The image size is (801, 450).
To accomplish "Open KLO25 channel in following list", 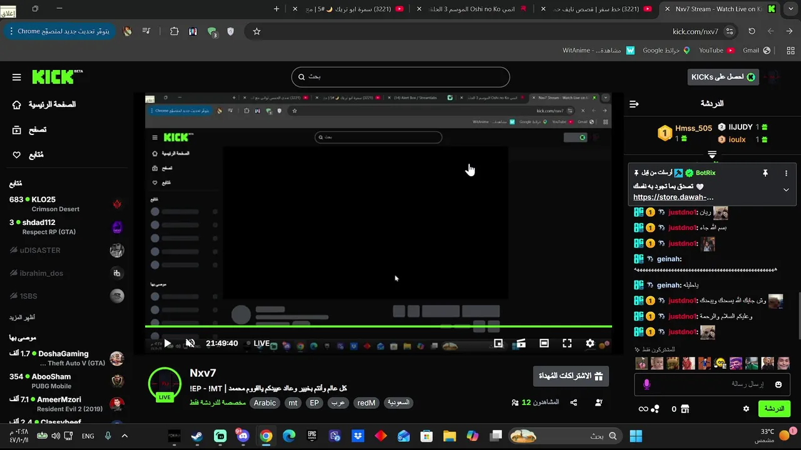I will [x=66, y=204].
